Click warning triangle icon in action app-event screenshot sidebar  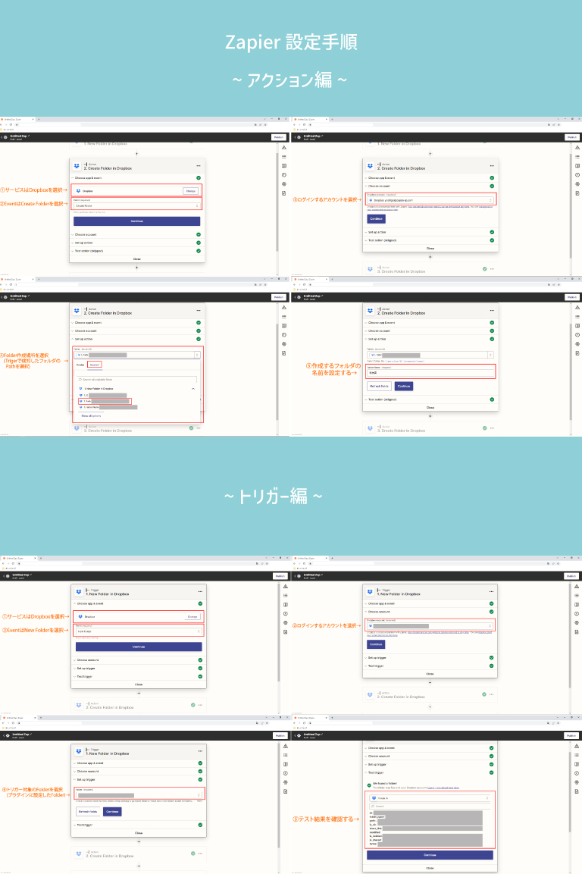(283, 148)
